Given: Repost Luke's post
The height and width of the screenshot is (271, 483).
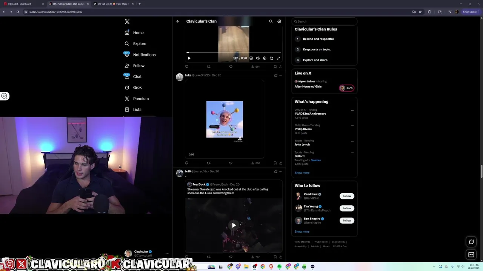Looking at the screenshot, I should (209, 163).
